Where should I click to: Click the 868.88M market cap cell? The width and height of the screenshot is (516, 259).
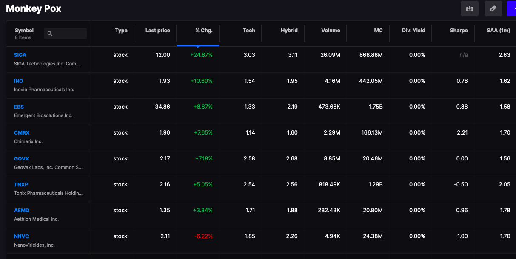tap(371, 55)
